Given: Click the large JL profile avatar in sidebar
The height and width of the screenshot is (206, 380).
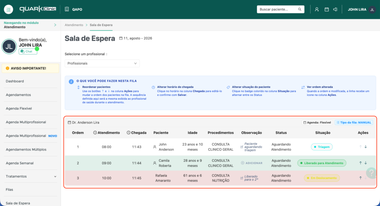Looking at the screenshot, I should 9,46.
